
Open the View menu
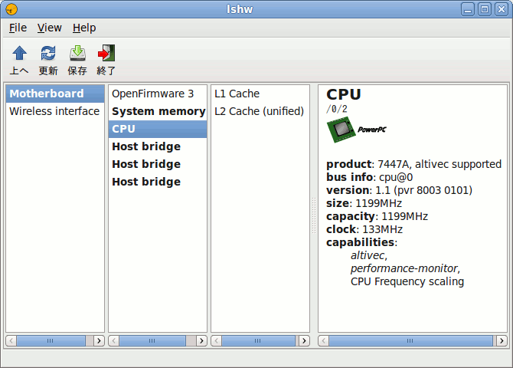coord(49,28)
